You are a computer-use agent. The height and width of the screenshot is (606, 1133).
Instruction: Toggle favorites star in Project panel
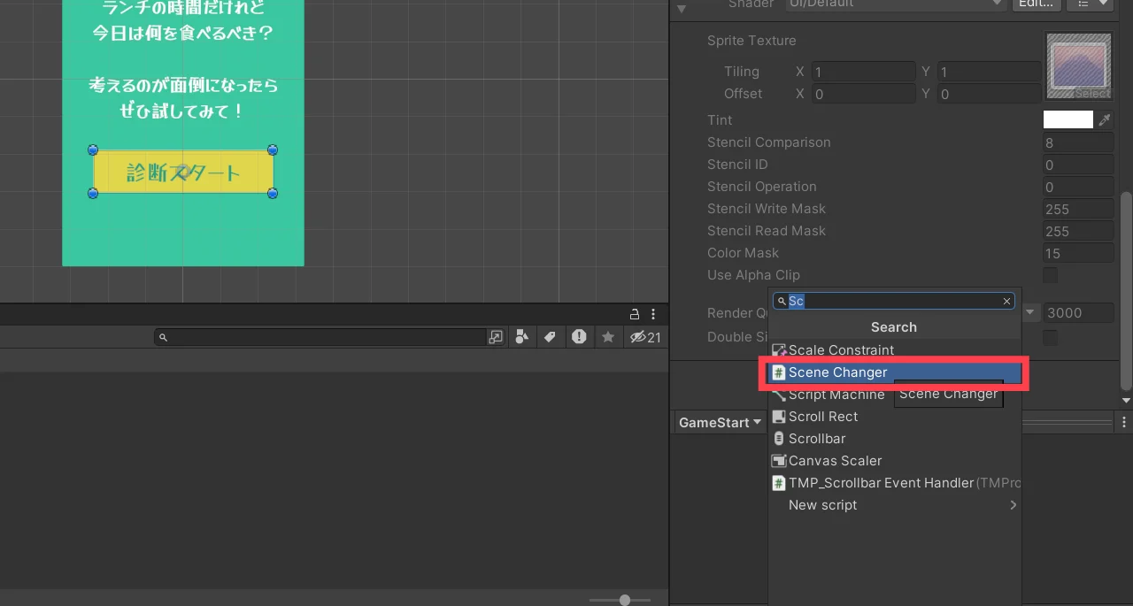click(x=608, y=337)
